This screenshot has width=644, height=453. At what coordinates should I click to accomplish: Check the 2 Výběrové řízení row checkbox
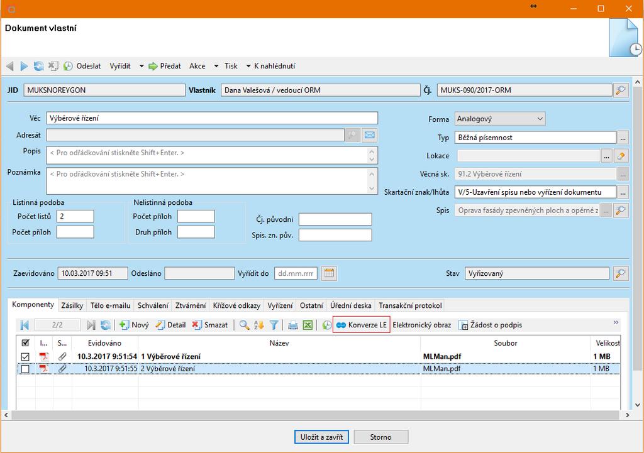[x=25, y=369]
